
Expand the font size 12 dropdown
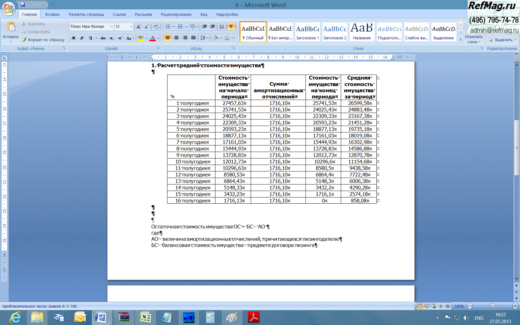(x=131, y=27)
